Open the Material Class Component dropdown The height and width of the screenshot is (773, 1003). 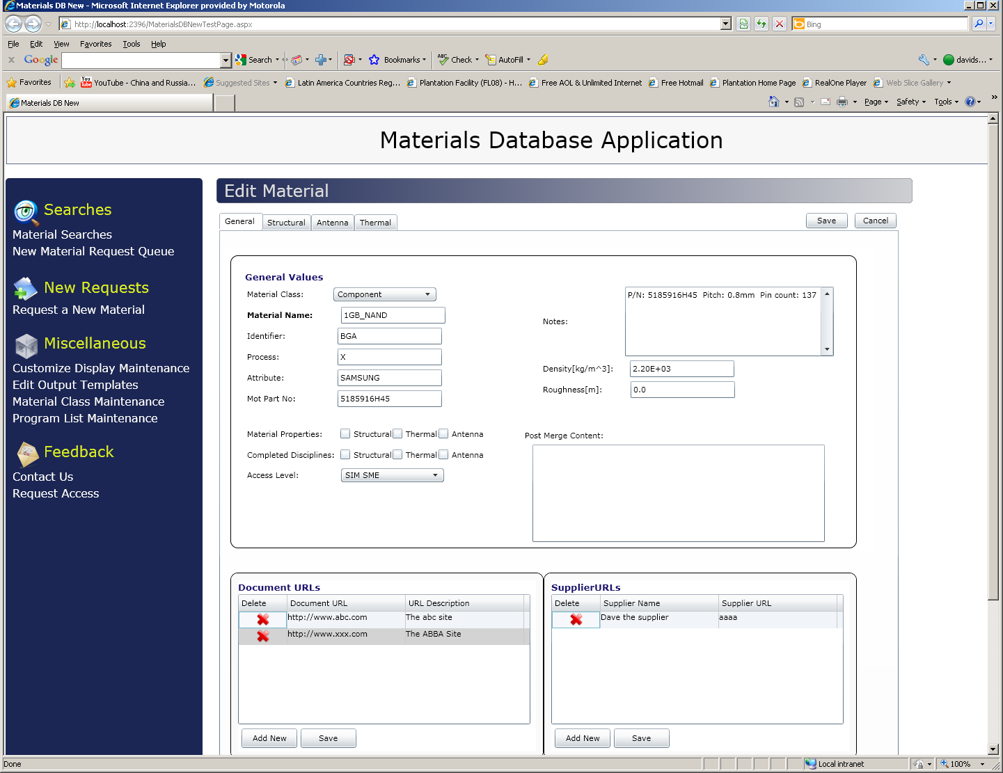(x=385, y=294)
